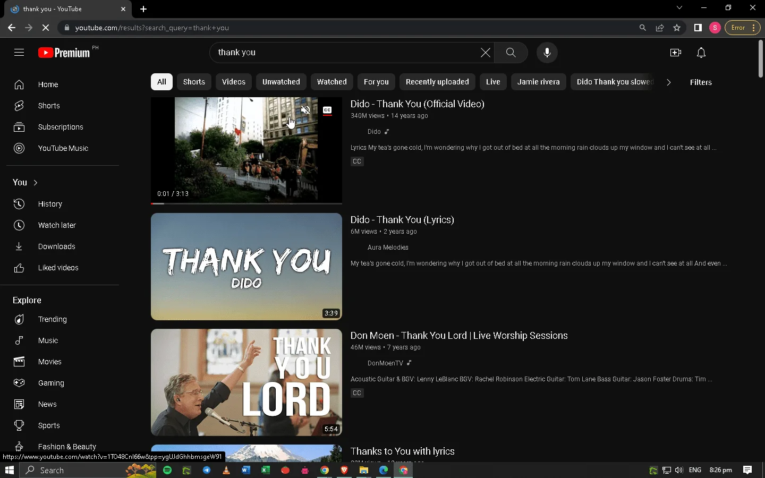
Task: Visit the Aura Melodies channel
Action: pyautogui.click(x=388, y=247)
